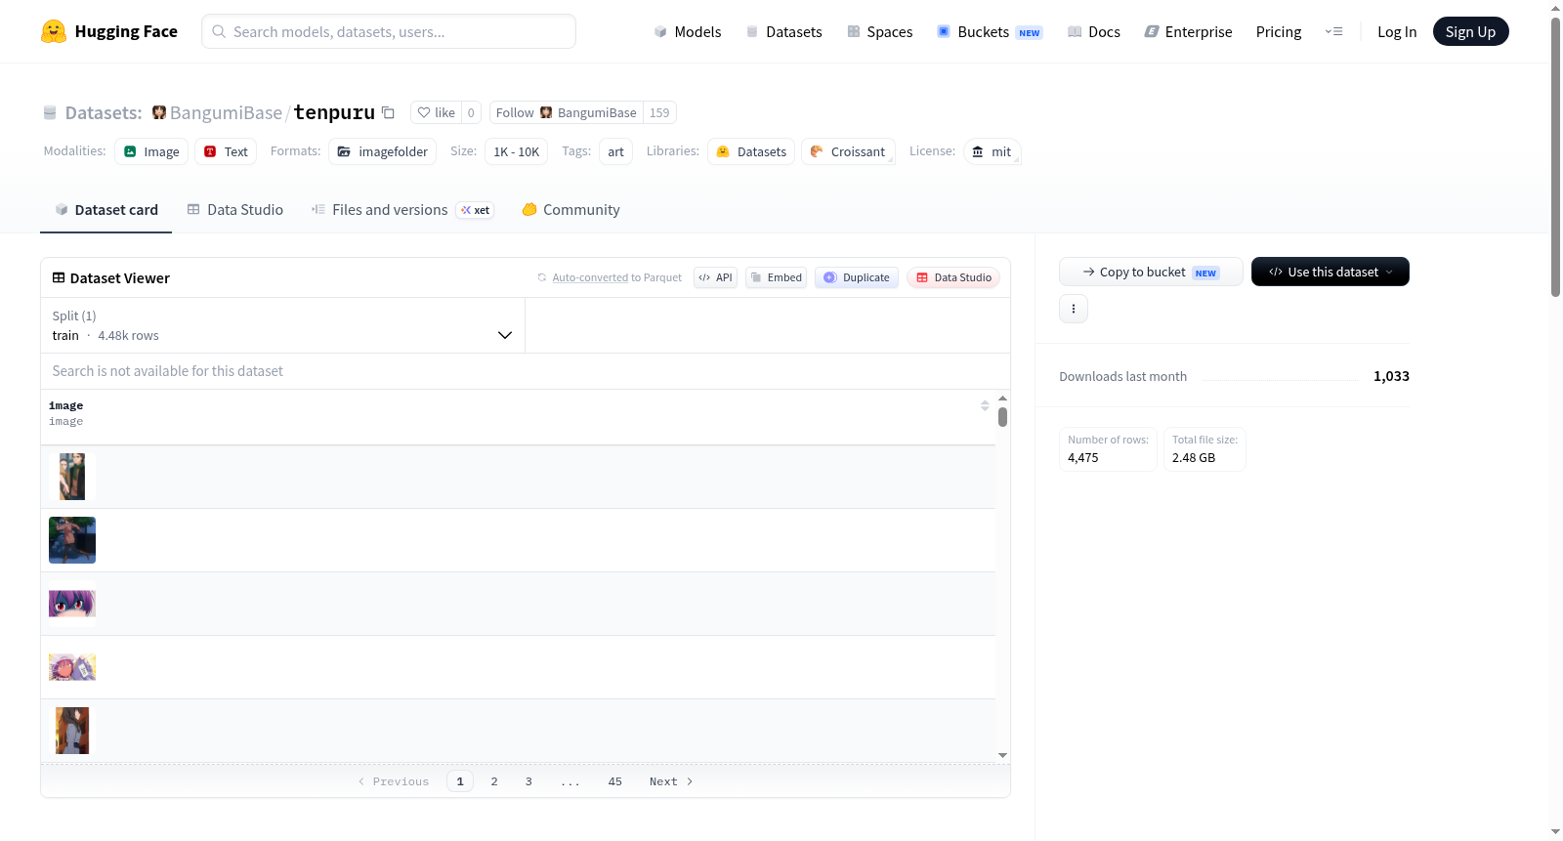Click the Embed icon button

pyautogui.click(x=777, y=277)
